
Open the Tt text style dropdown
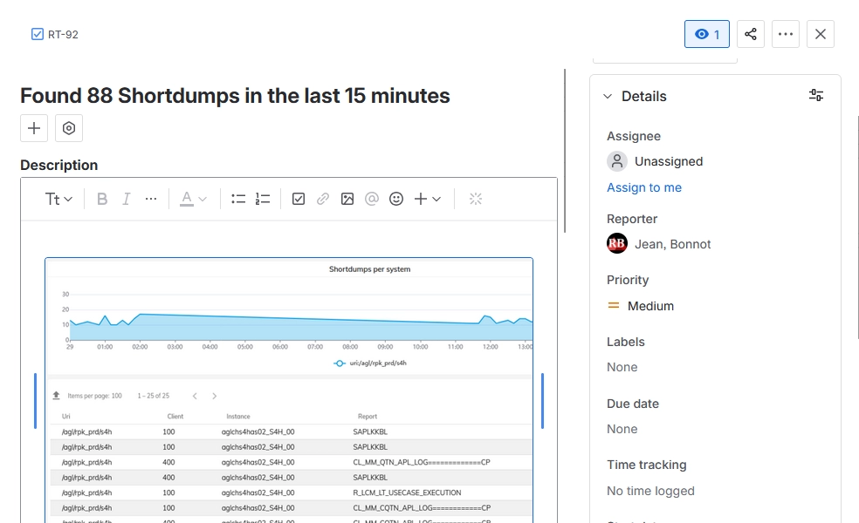point(58,199)
